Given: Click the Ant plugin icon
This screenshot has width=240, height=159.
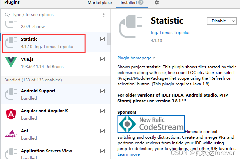Looking at the screenshot, I should click(11, 134).
